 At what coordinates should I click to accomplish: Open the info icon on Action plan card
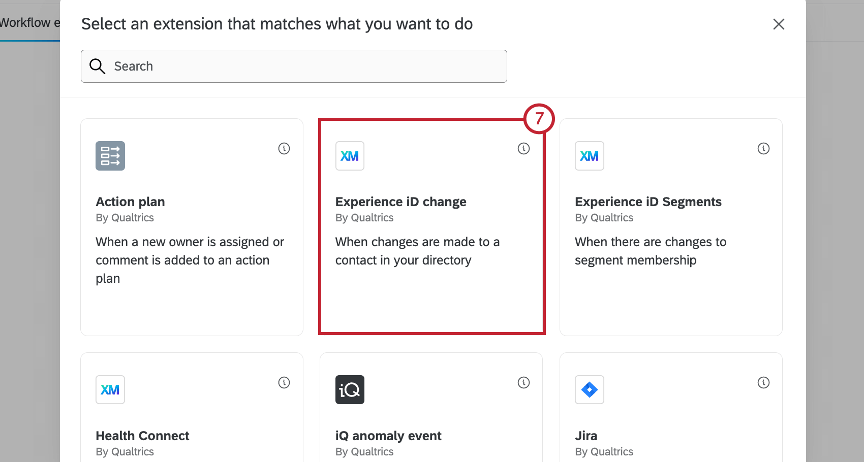click(284, 148)
